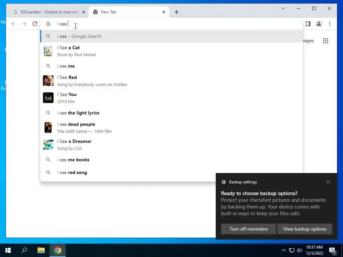Click the I See You film thumbnail
Image resolution: width=343 pixels, height=257 pixels.
click(x=48, y=98)
